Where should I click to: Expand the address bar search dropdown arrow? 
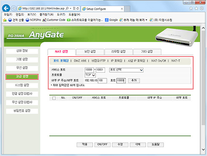pos(71,9)
